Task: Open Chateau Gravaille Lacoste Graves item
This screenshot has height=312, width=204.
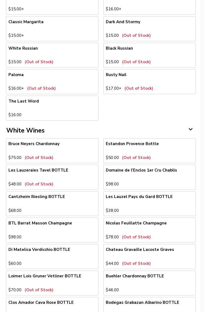Action: pyautogui.click(x=149, y=256)
